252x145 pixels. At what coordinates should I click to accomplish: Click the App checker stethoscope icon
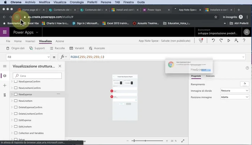coord(201,41)
